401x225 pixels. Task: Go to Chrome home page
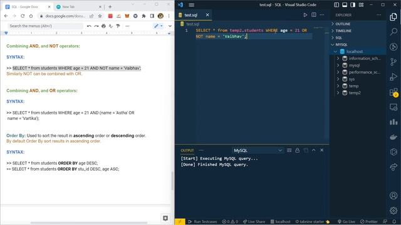(x=31, y=16)
